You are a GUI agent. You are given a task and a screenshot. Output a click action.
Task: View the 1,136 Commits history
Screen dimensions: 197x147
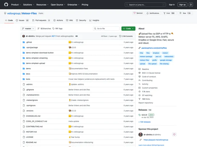coord(126,36)
